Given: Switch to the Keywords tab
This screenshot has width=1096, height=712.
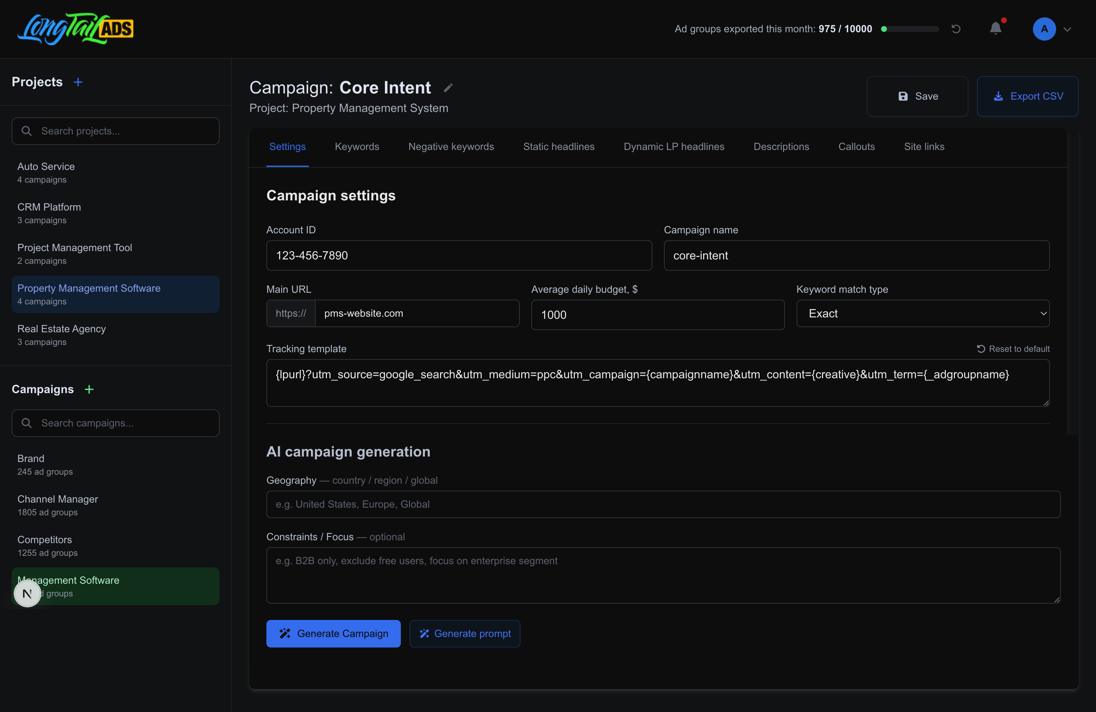Looking at the screenshot, I should 357,146.
